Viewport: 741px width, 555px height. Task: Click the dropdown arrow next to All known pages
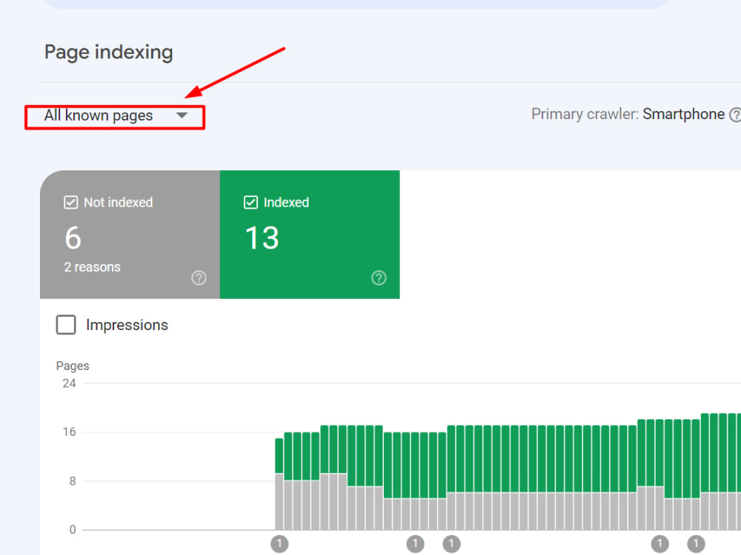182,115
